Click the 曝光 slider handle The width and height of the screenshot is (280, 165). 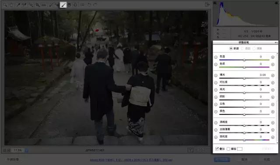click(244, 78)
